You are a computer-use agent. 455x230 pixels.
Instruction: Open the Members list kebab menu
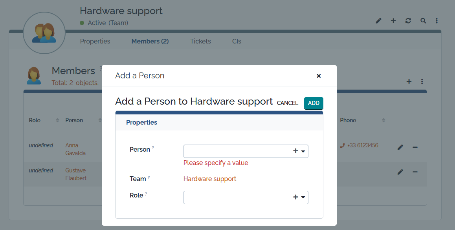point(422,81)
